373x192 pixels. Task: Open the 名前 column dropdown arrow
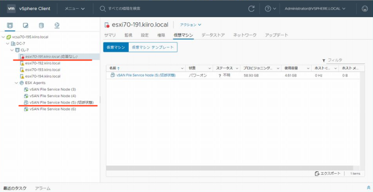point(182,68)
